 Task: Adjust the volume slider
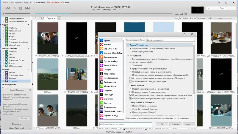tap(18, 14)
